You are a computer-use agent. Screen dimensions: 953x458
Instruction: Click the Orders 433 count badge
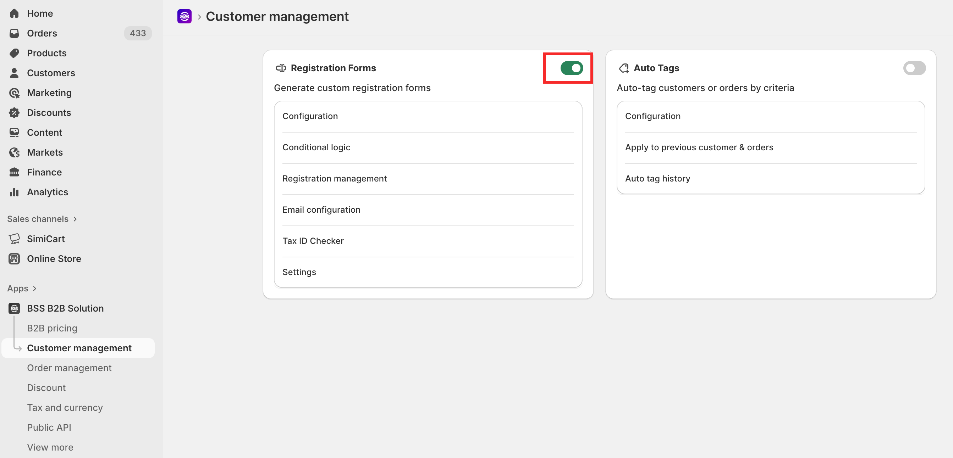(x=138, y=33)
